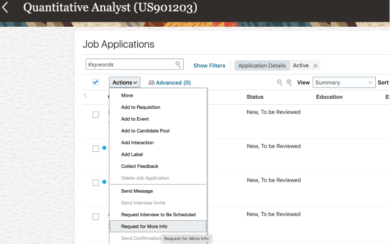
Task: Click the Application Details filter button
Action: click(x=262, y=66)
